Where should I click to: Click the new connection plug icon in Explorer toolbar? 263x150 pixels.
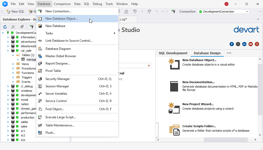coord(31,26)
